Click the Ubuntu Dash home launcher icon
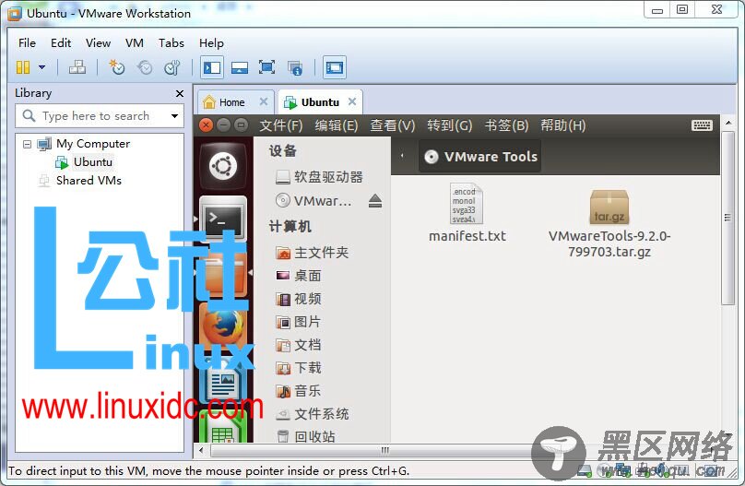 tap(223, 166)
